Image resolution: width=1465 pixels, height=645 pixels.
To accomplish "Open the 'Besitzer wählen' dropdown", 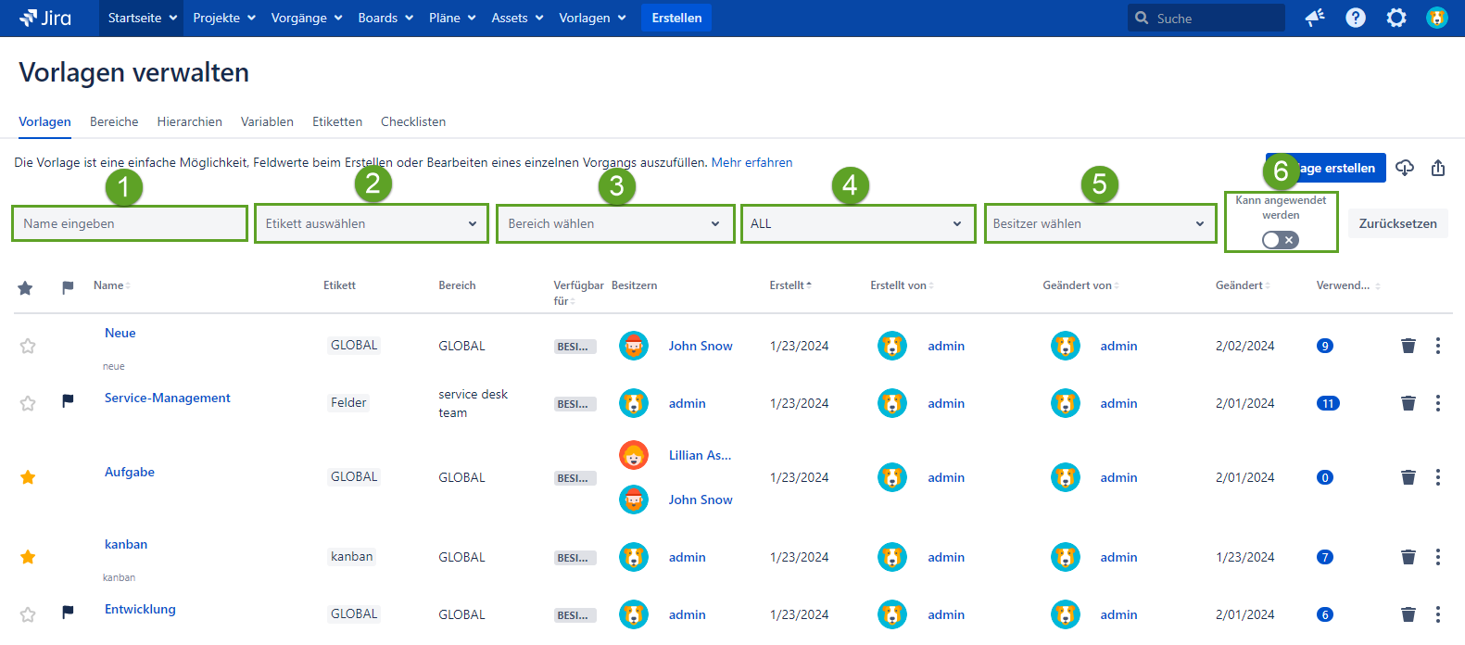I will pos(1099,223).
